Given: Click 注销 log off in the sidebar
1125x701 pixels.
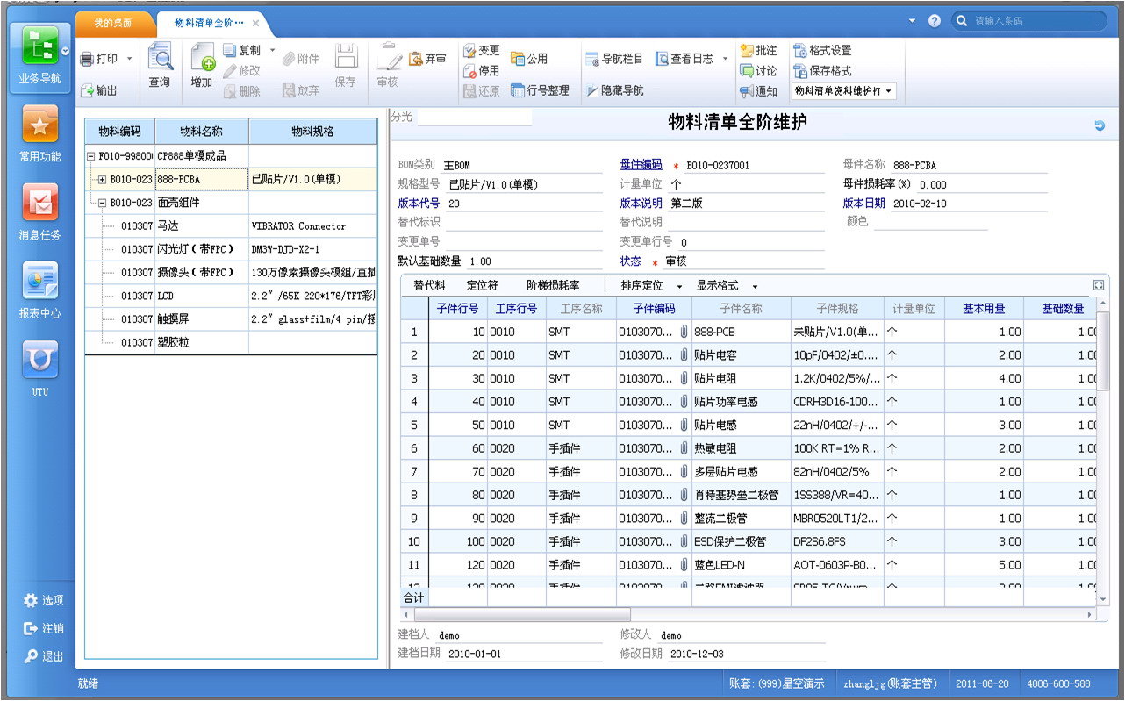Looking at the screenshot, I should tap(44, 628).
